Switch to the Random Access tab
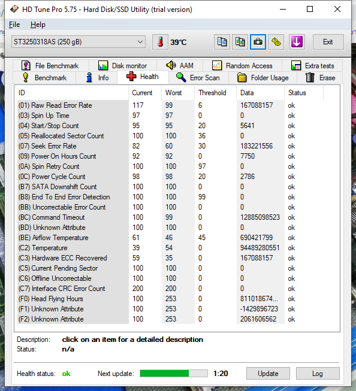This screenshot has width=356, height=391. (x=242, y=66)
